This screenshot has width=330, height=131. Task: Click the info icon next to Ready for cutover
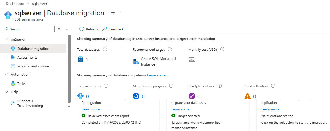pyautogui.click(x=220, y=86)
